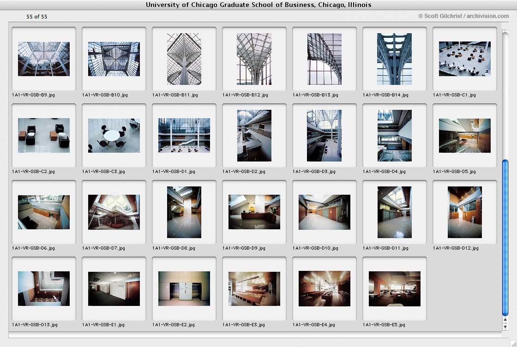This screenshot has height=347, width=517.
Task: Select thumbnail 1A1-VR-GSB-B11.jpg
Action: [184, 59]
